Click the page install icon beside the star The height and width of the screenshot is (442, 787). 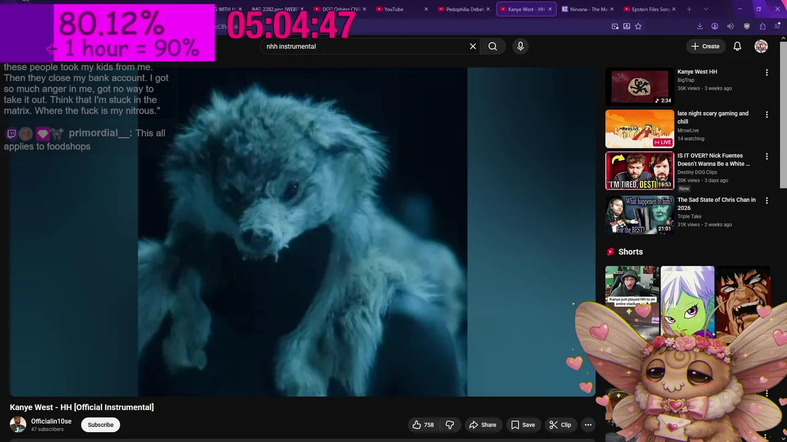click(627, 26)
